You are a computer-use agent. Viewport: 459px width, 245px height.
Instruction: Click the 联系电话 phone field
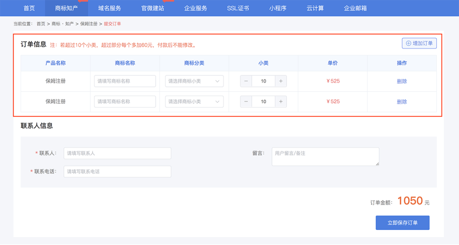click(117, 171)
